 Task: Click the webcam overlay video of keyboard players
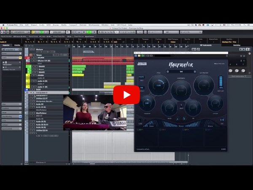[x=95, y=113]
